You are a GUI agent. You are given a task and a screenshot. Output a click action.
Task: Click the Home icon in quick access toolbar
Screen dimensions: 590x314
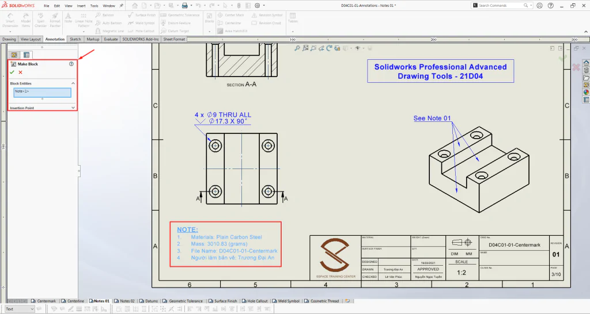pyautogui.click(x=135, y=6)
